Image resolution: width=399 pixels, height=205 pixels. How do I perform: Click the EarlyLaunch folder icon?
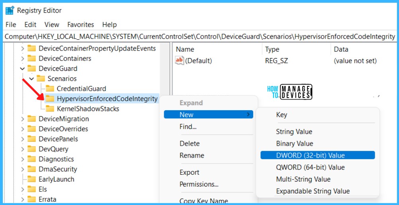(31, 179)
